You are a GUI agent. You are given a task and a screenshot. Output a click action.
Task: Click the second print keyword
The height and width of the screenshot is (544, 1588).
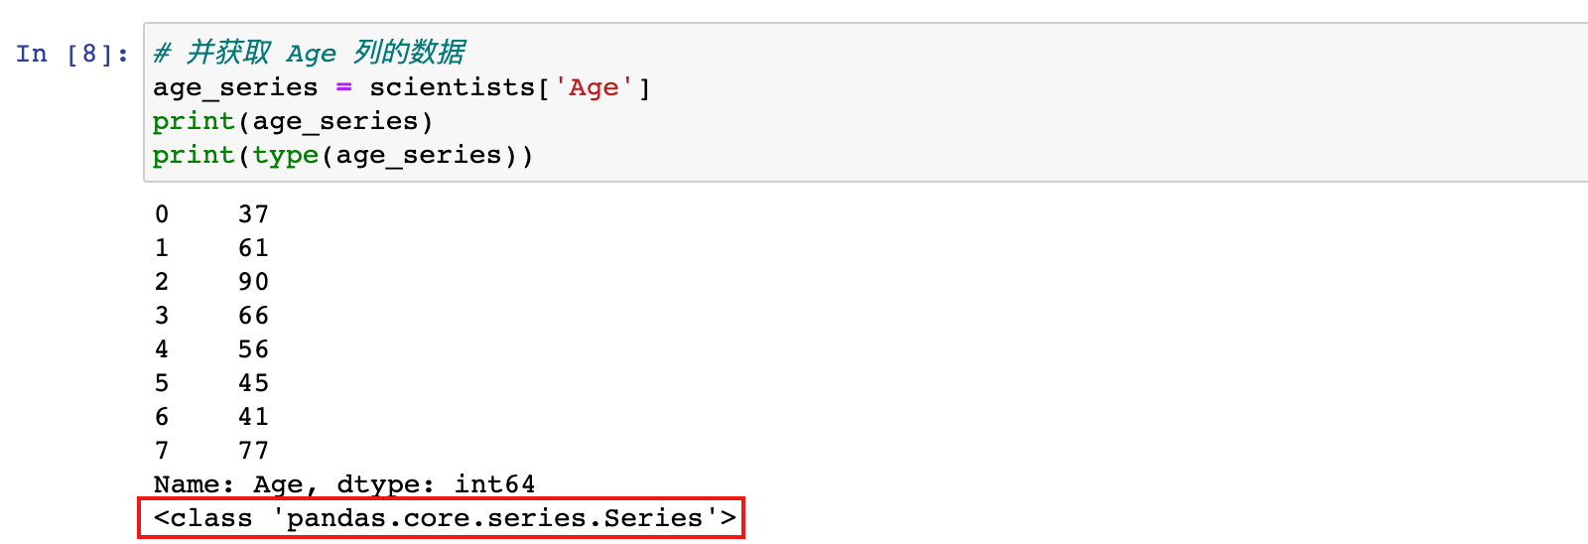[194, 156]
